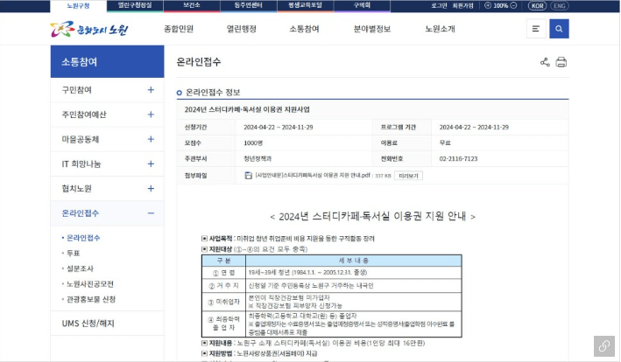Expand the 구민참여 sidebar section
621x362 pixels.
pos(151,90)
